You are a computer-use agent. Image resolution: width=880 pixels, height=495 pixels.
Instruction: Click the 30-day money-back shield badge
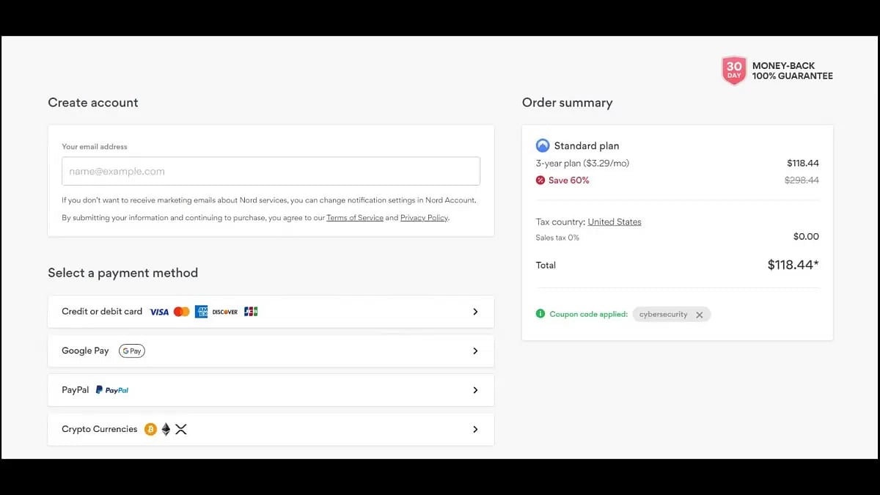[x=734, y=71]
